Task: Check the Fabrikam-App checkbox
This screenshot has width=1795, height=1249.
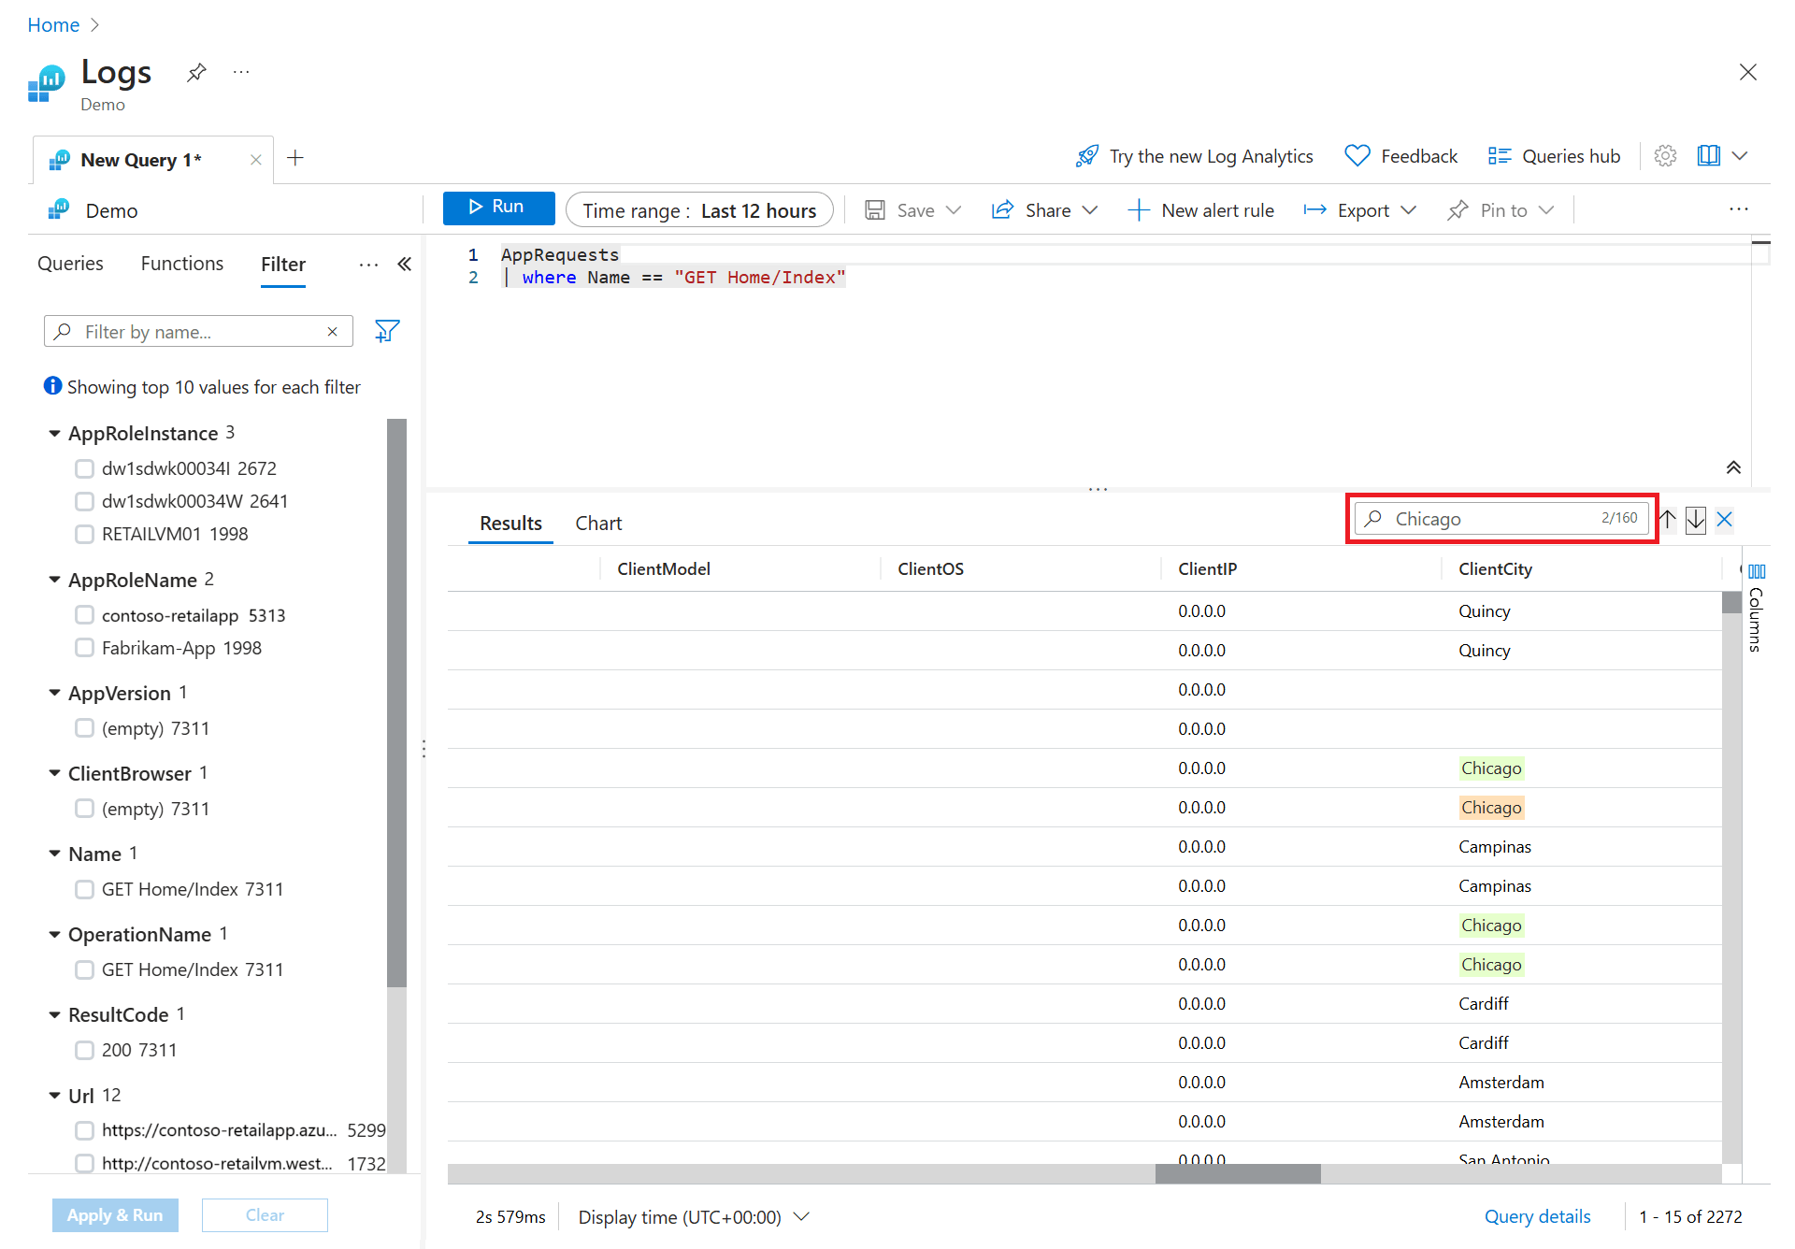Action: [x=84, y=648]
